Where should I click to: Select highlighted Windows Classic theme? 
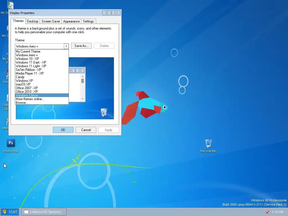coord(42,95)
